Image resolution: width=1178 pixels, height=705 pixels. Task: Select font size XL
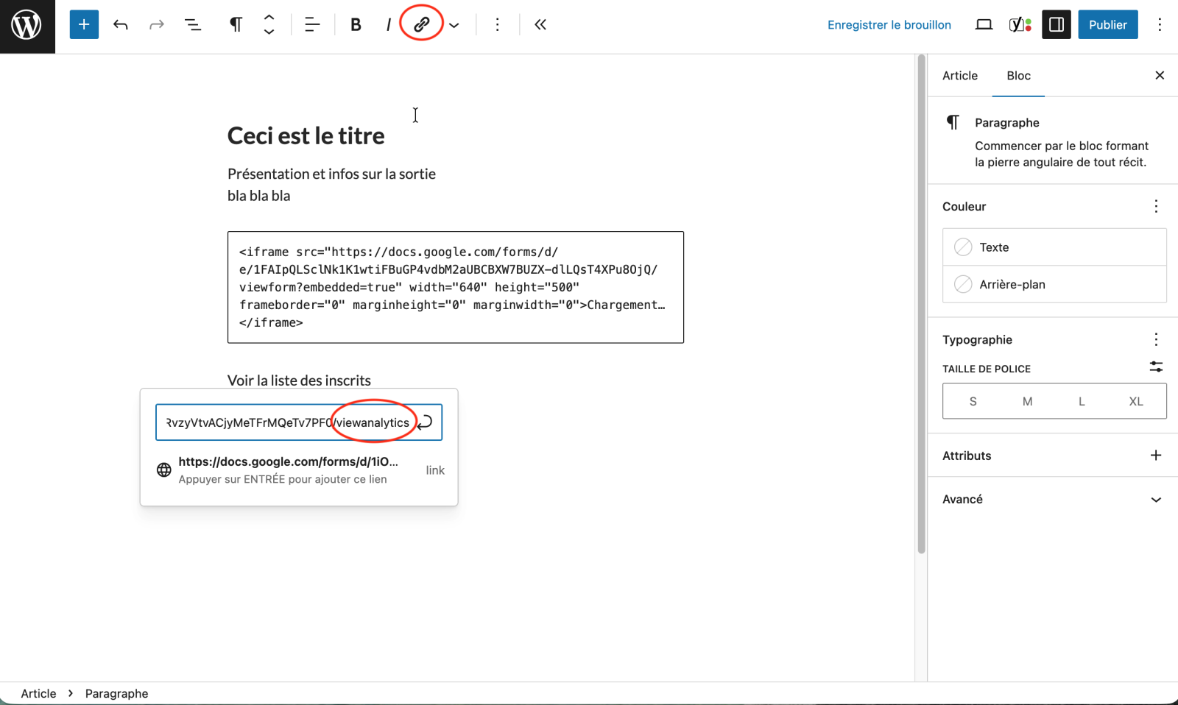pyautogui.click(x=1135, y=402)
